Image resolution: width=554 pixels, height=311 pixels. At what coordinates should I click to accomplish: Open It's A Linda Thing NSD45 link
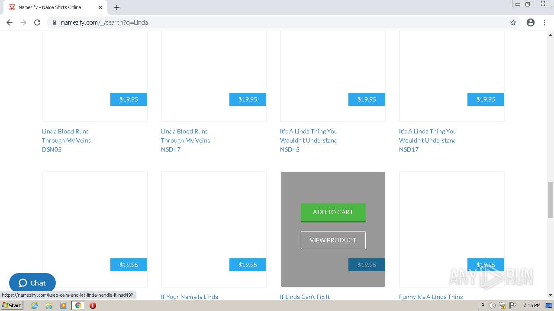click(309, 140)
